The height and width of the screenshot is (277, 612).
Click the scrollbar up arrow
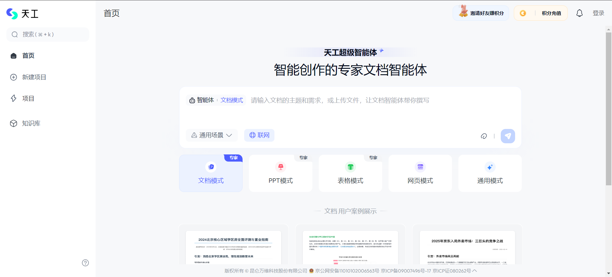tap(608, 29)
